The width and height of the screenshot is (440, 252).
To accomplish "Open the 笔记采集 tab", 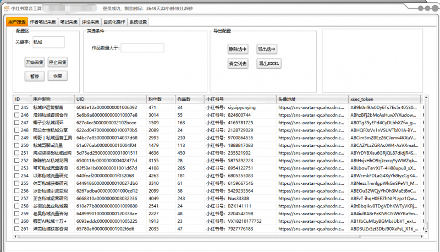I will 69,22.
